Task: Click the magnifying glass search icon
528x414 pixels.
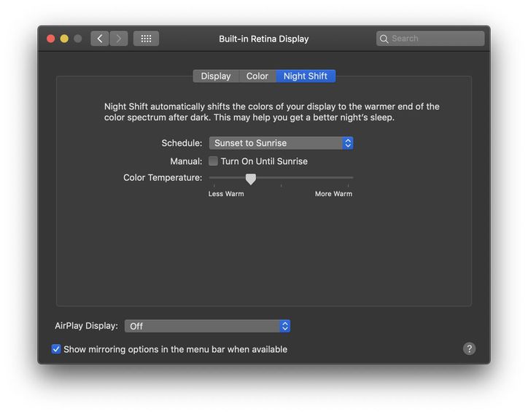Action: coord(384,39)
